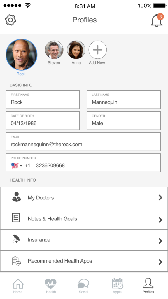Open the Gender field selector
The image size is (168, 299).
click(x=124, y=121)
